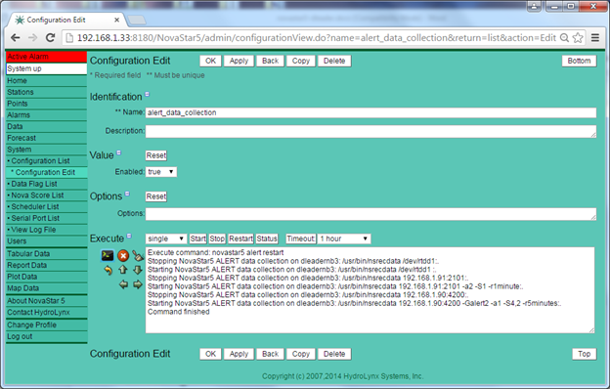Screen dimensions: 610x389
Task: Bookmark this page with the star
Action: [578, 38]
